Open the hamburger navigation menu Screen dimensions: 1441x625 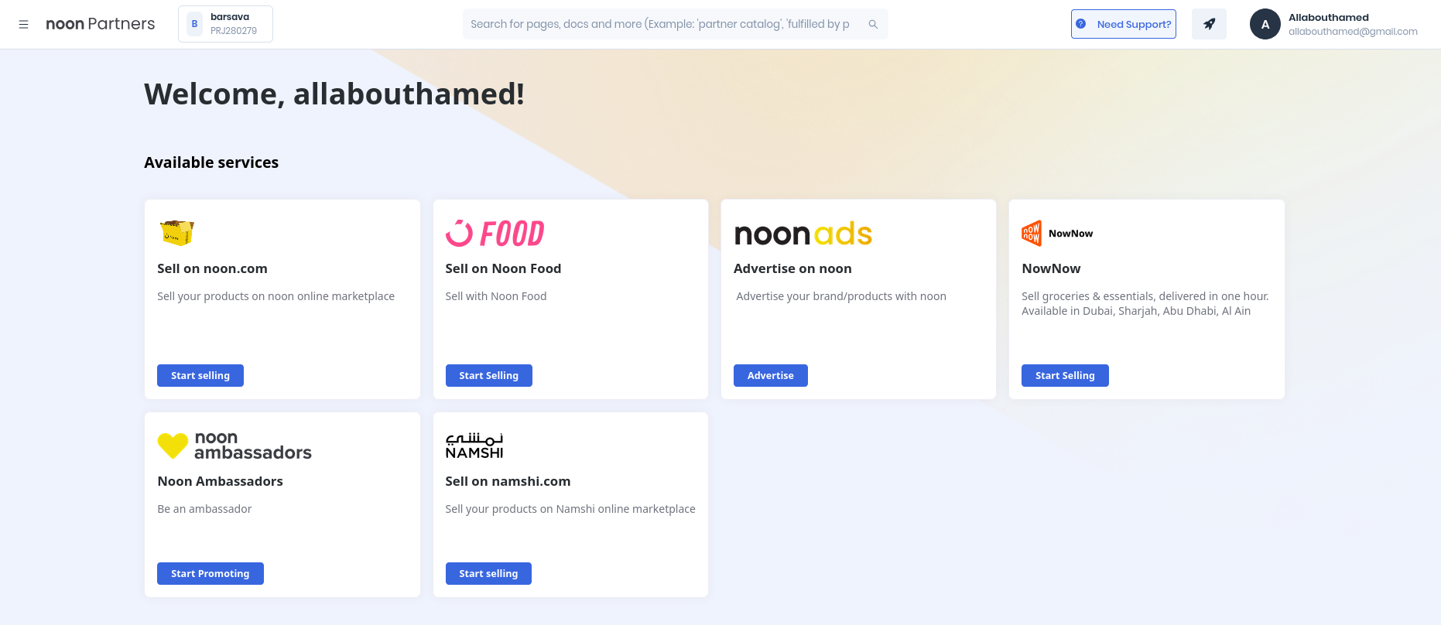(x=23, y=24)
